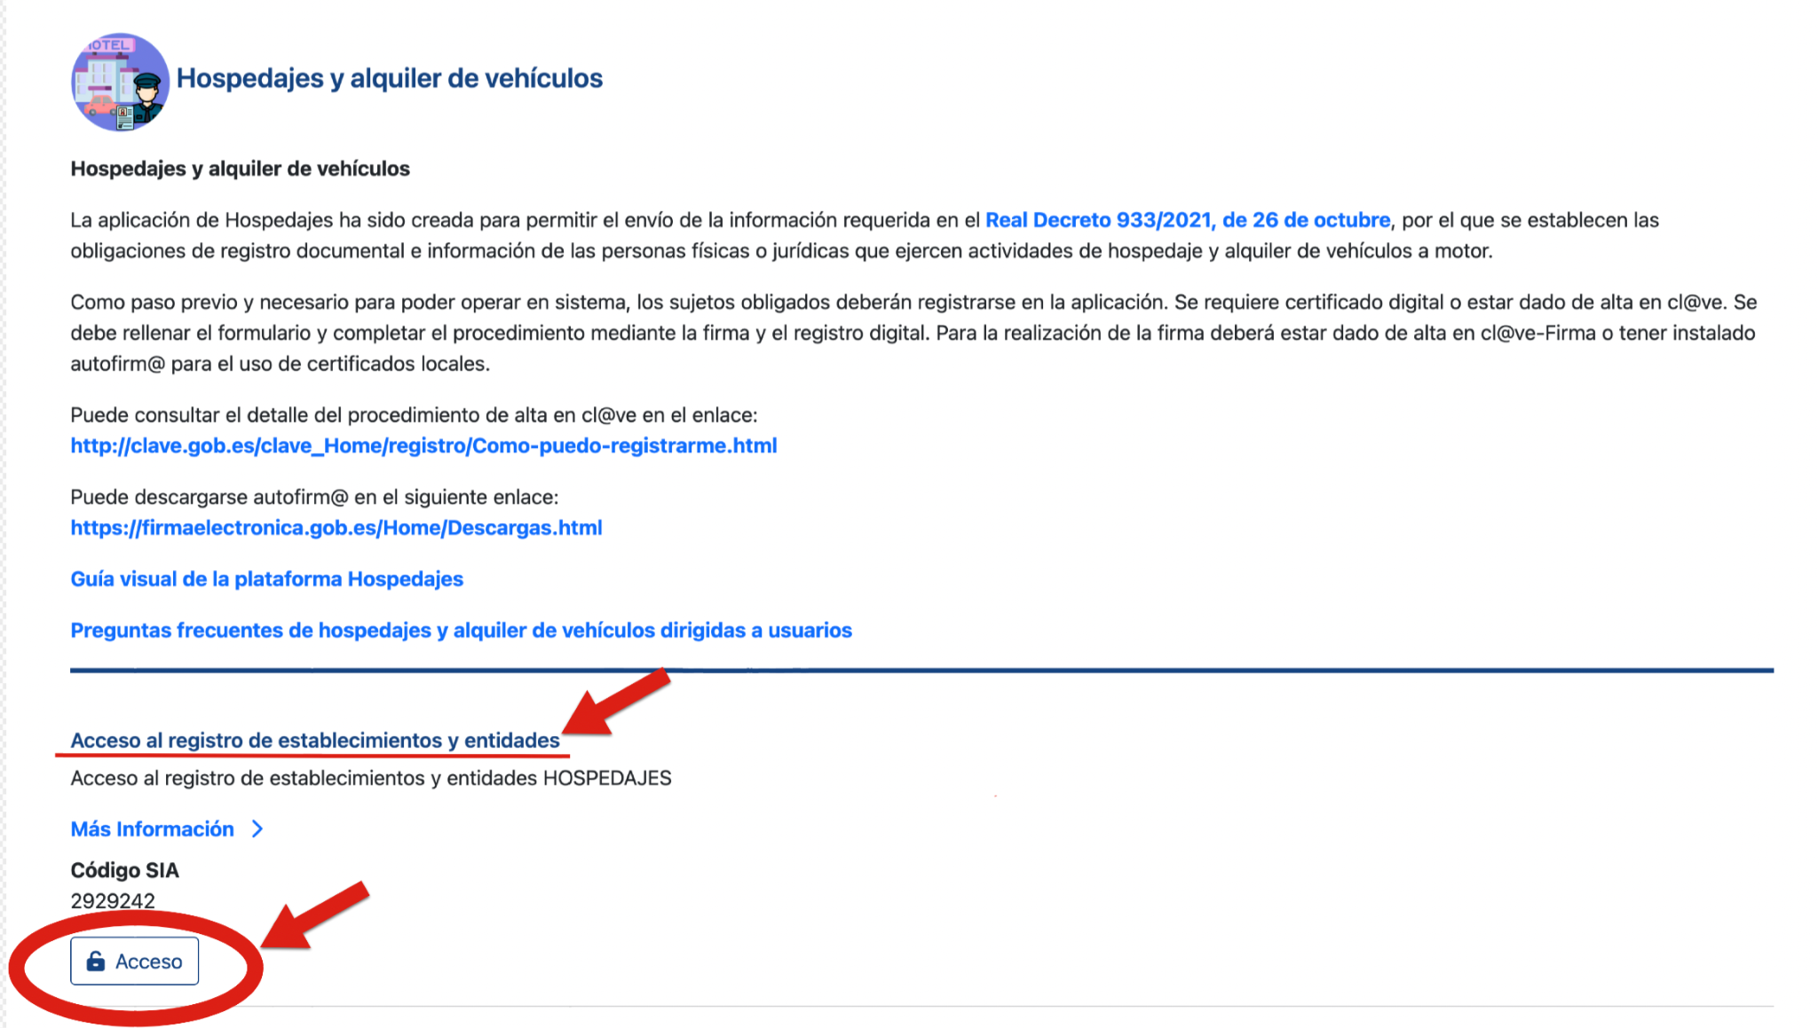Click text Puede consultar el detalle del procedimiento
The image size is (1818, 1028).
(414, 415)
